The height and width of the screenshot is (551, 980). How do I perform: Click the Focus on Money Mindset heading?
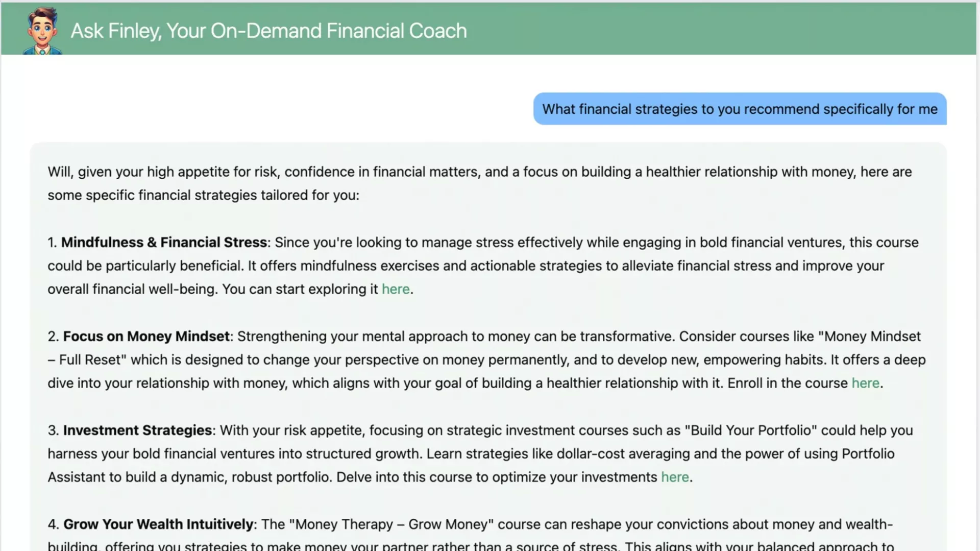pos(146,336)
